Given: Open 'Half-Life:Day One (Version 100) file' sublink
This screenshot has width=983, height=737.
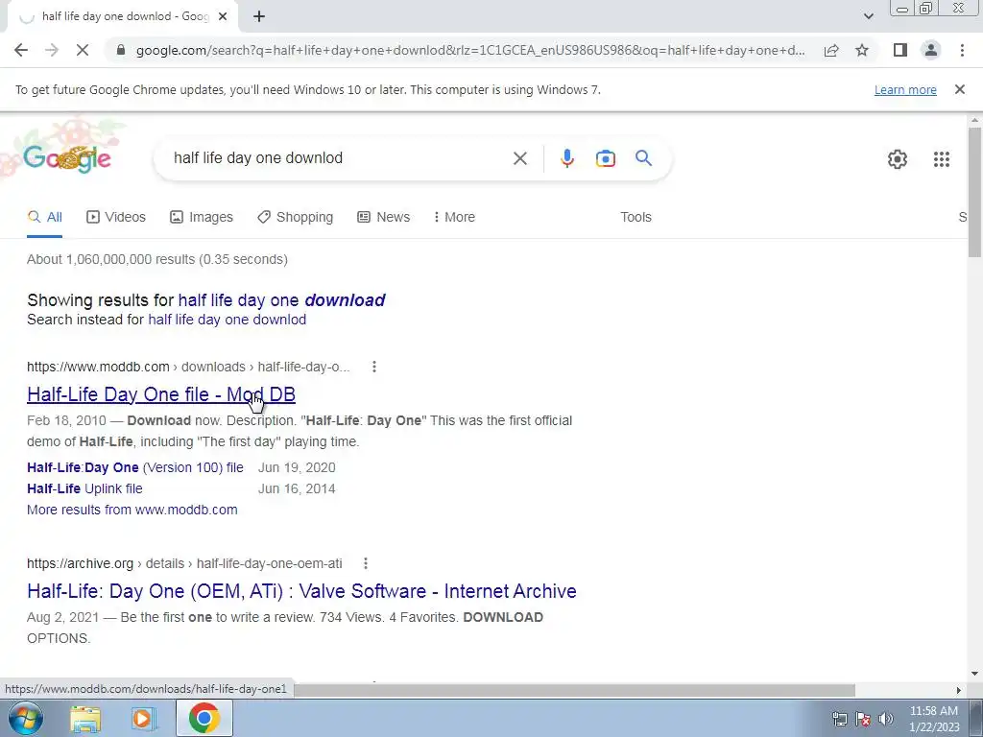Looking at the screenshot, I should coord(134,467).
